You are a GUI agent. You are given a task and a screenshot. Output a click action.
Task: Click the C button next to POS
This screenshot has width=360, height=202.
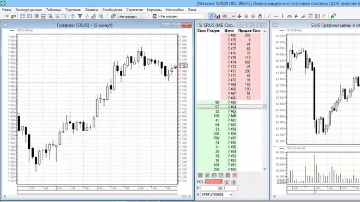(227, 182)
